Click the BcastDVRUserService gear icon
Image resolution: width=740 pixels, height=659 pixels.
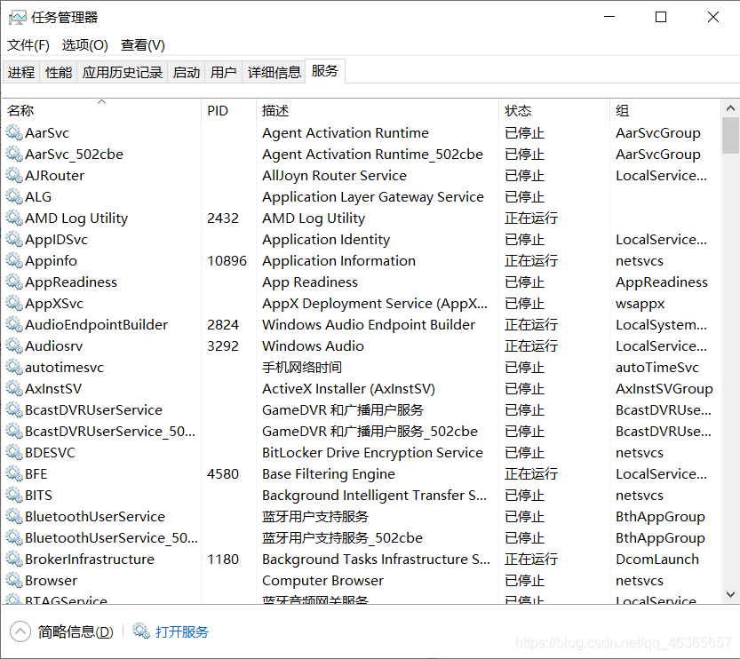point(14,410)
